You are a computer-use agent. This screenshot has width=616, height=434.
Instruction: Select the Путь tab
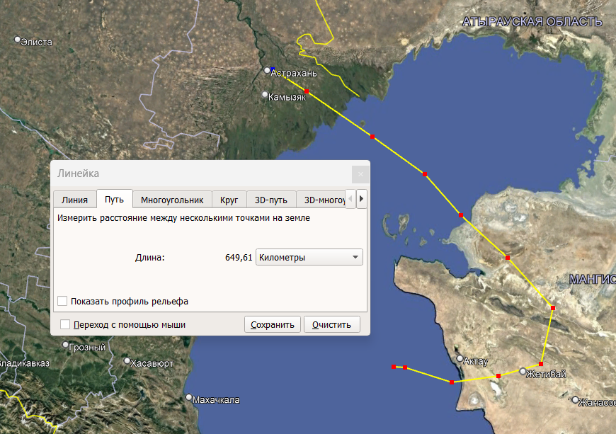pyautogui.click(x=114, y=199)
